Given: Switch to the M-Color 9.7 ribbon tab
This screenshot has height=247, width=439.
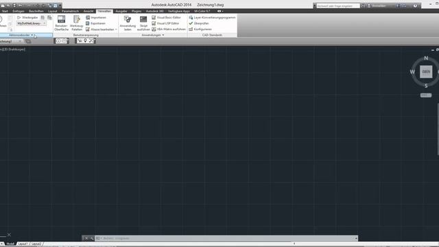Looking at the screenshot, I should (202, 11).
